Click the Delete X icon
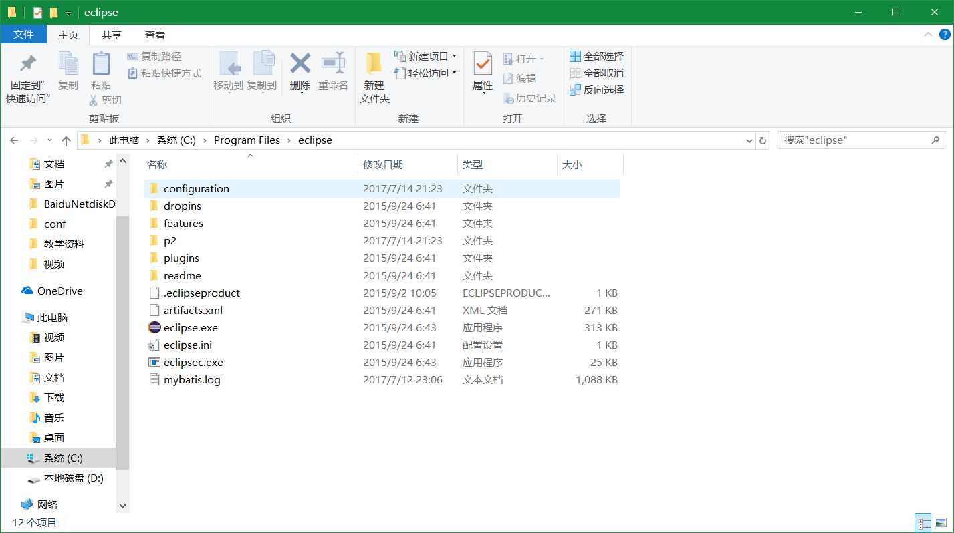This screenshot has height=533, width=954. click(300, 63)
